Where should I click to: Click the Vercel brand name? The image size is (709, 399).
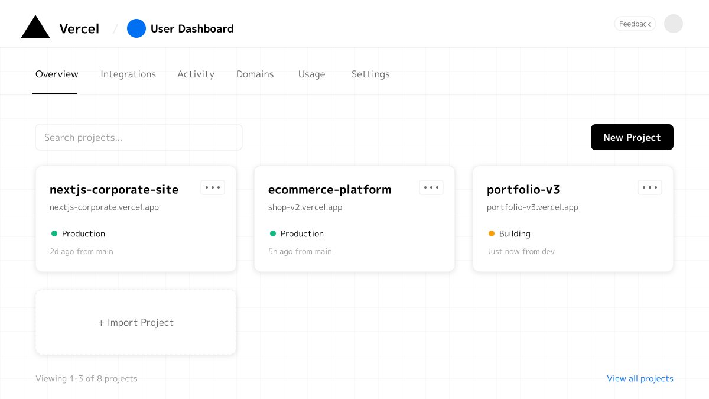pos(79,28)
